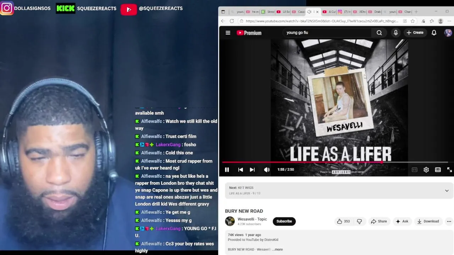
Task: Click the YouTube play logo on overlay
Action: [x=129, y=10]
